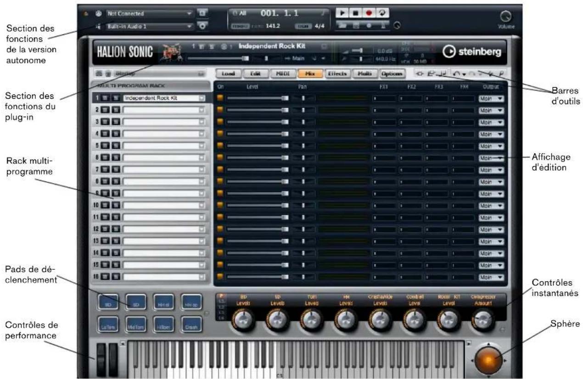Click the modulation wheel
Viewport: 583px width, 379px height.
[112, 359]
